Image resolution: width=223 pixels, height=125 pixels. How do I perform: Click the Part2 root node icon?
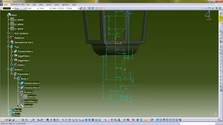[x=9, y=15]
